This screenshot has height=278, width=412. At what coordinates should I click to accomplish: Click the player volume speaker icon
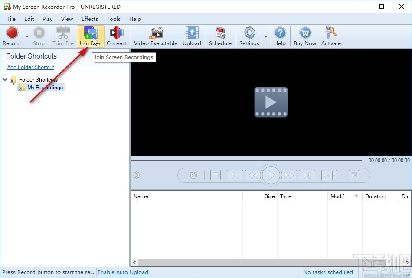pyautogui.click(x=327, y=175)
